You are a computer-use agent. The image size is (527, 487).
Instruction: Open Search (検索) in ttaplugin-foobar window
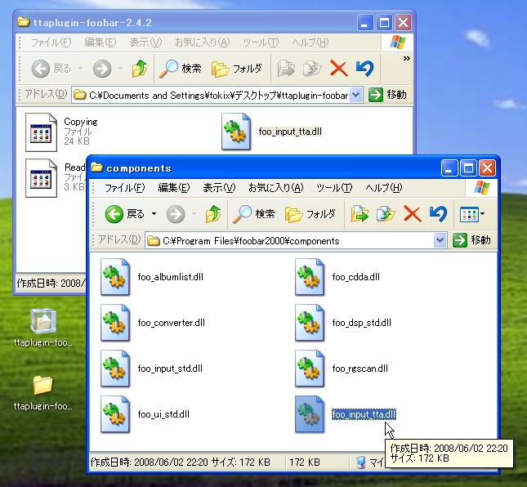(x=181, y=69)
